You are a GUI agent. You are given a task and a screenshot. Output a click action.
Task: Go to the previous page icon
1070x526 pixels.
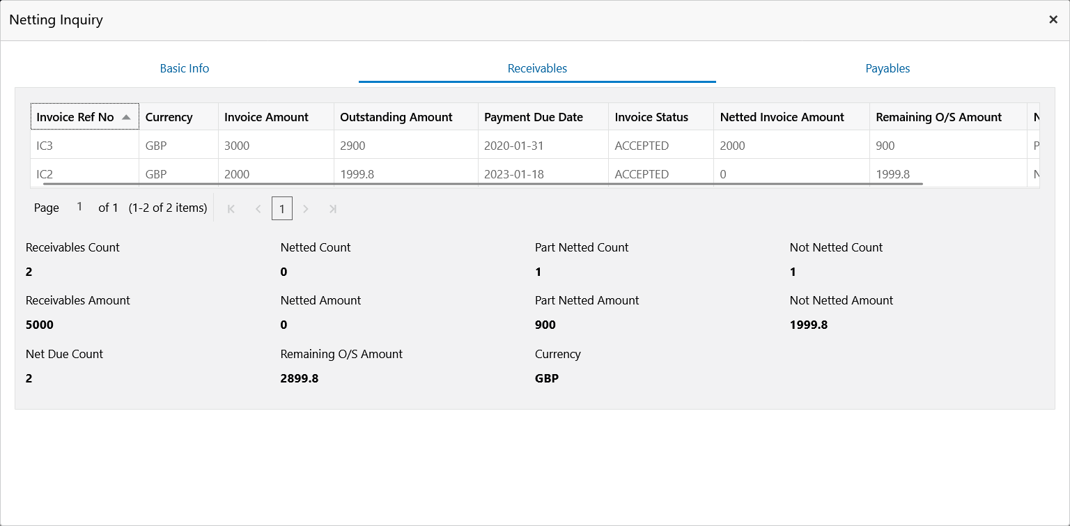pyautogui.click(x=258, y=208)
